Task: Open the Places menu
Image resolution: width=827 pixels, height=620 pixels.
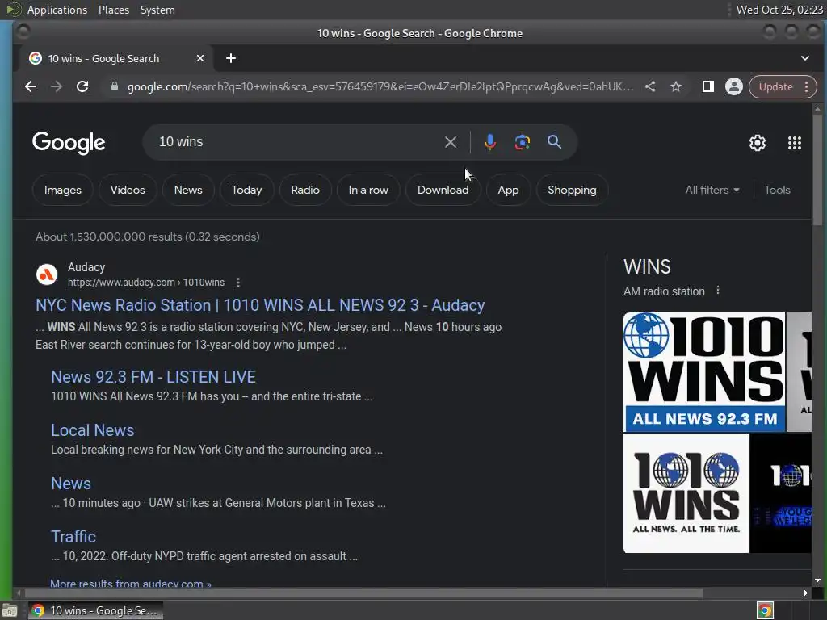Action: (x=113, y=10)
